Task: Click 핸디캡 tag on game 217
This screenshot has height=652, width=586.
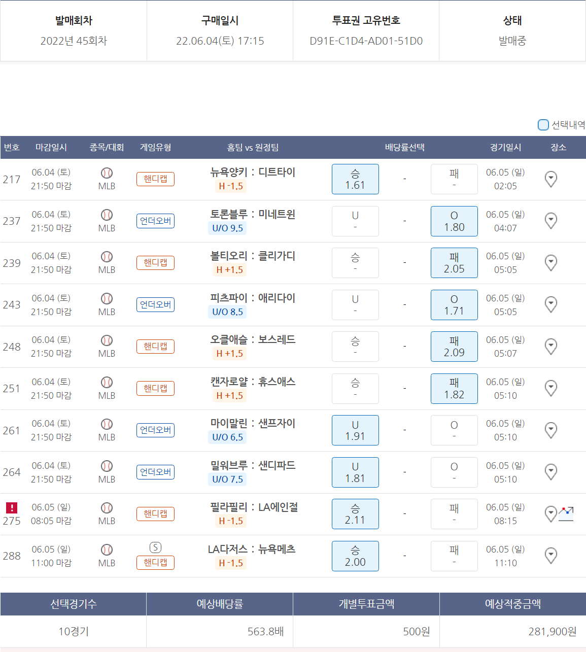Action: (x=155, y=179)
